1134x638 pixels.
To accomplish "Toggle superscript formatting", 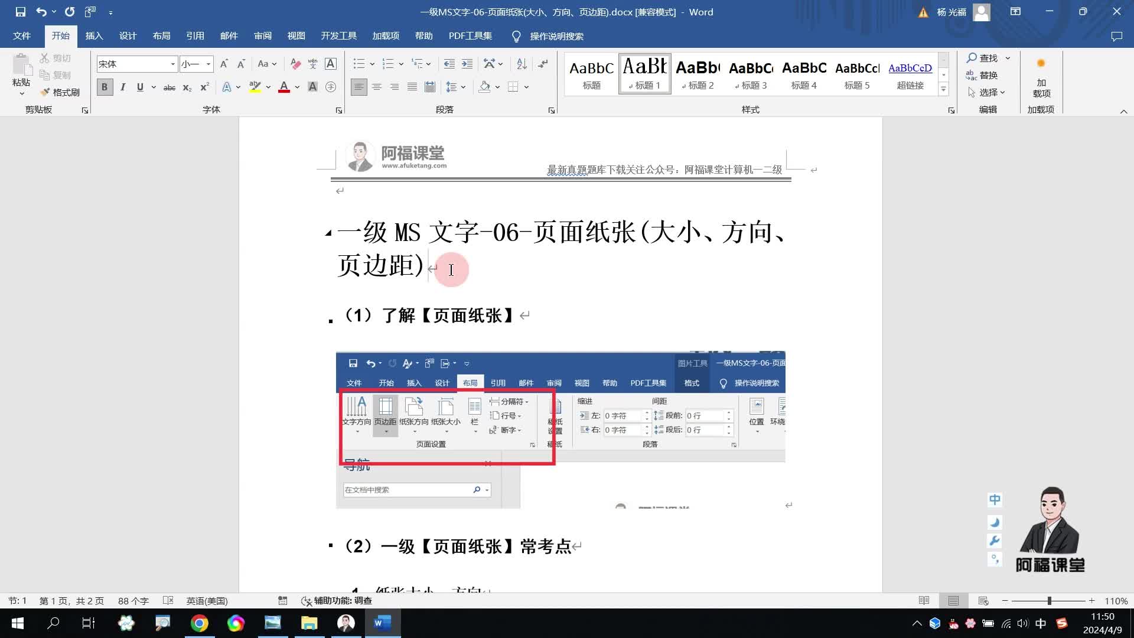I will pyautogui.click(x=204, y=87).
